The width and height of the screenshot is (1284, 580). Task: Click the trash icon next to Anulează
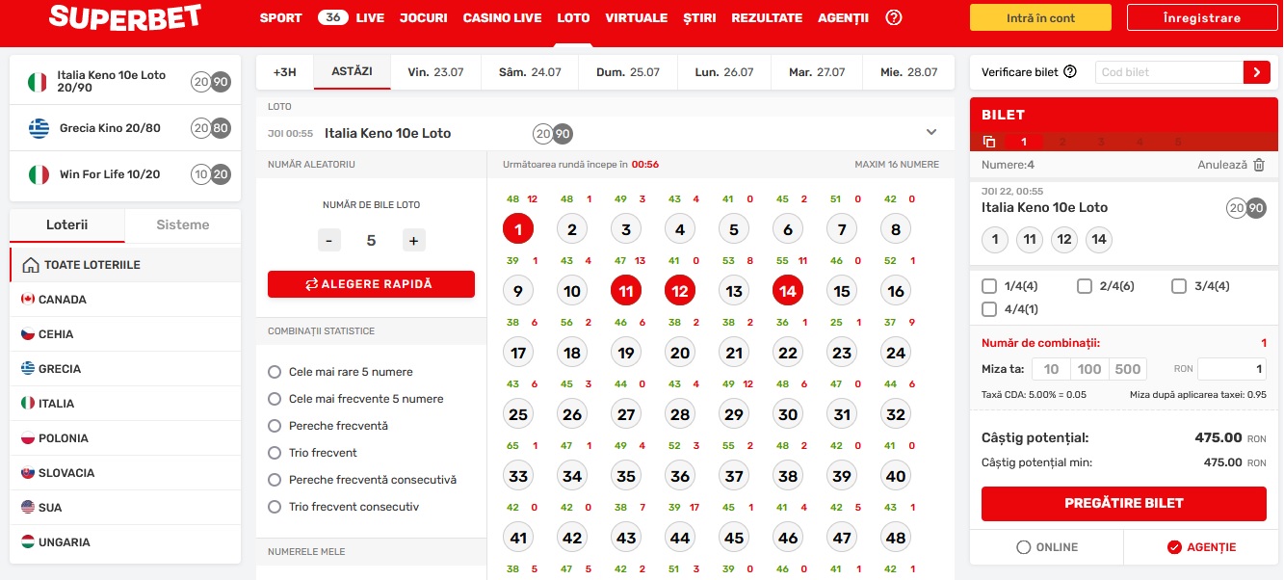click(x=1259, y=165)
